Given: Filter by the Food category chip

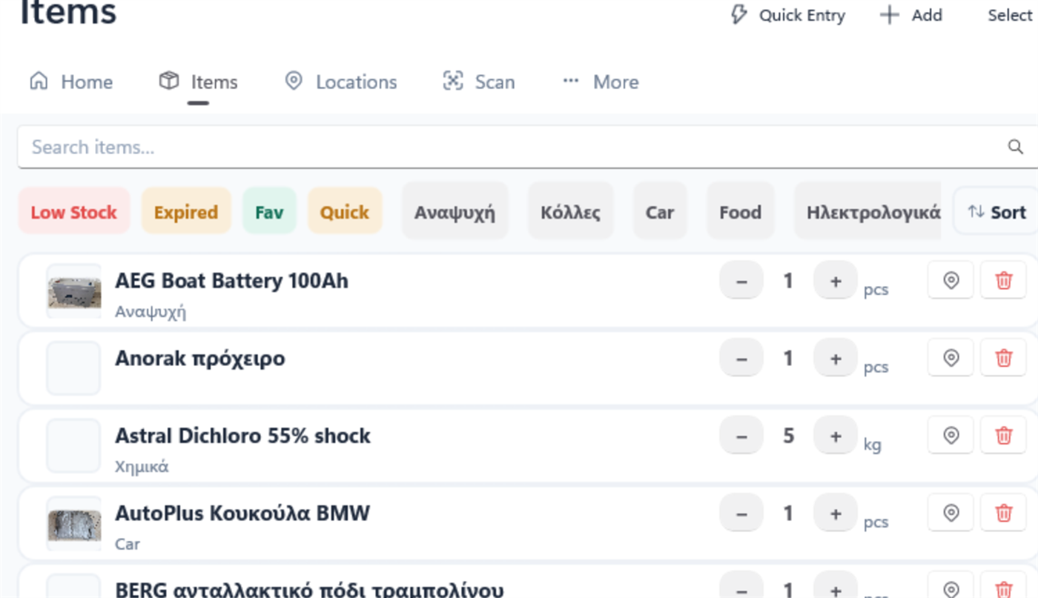Looking at the screenshot, I should (740, 213).
